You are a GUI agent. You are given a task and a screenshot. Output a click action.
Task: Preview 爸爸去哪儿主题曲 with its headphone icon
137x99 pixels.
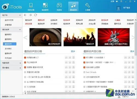click(126, 67)
